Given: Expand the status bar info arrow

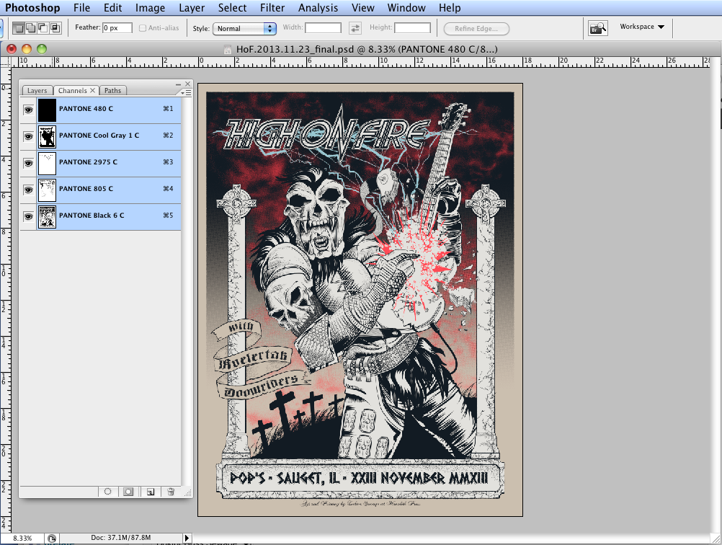Looking at the screenshot, I should (x=187, y=538).
